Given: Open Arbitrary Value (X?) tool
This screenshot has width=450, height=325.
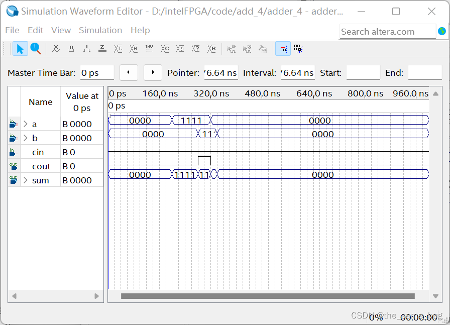Looking at the screenshot, I should 195,49.
